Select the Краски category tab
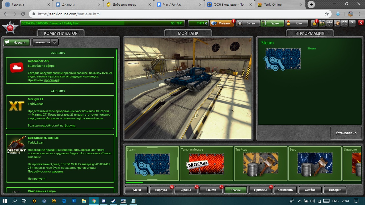The width and height of the screenshot is (365, 205). tap(236, 190)
